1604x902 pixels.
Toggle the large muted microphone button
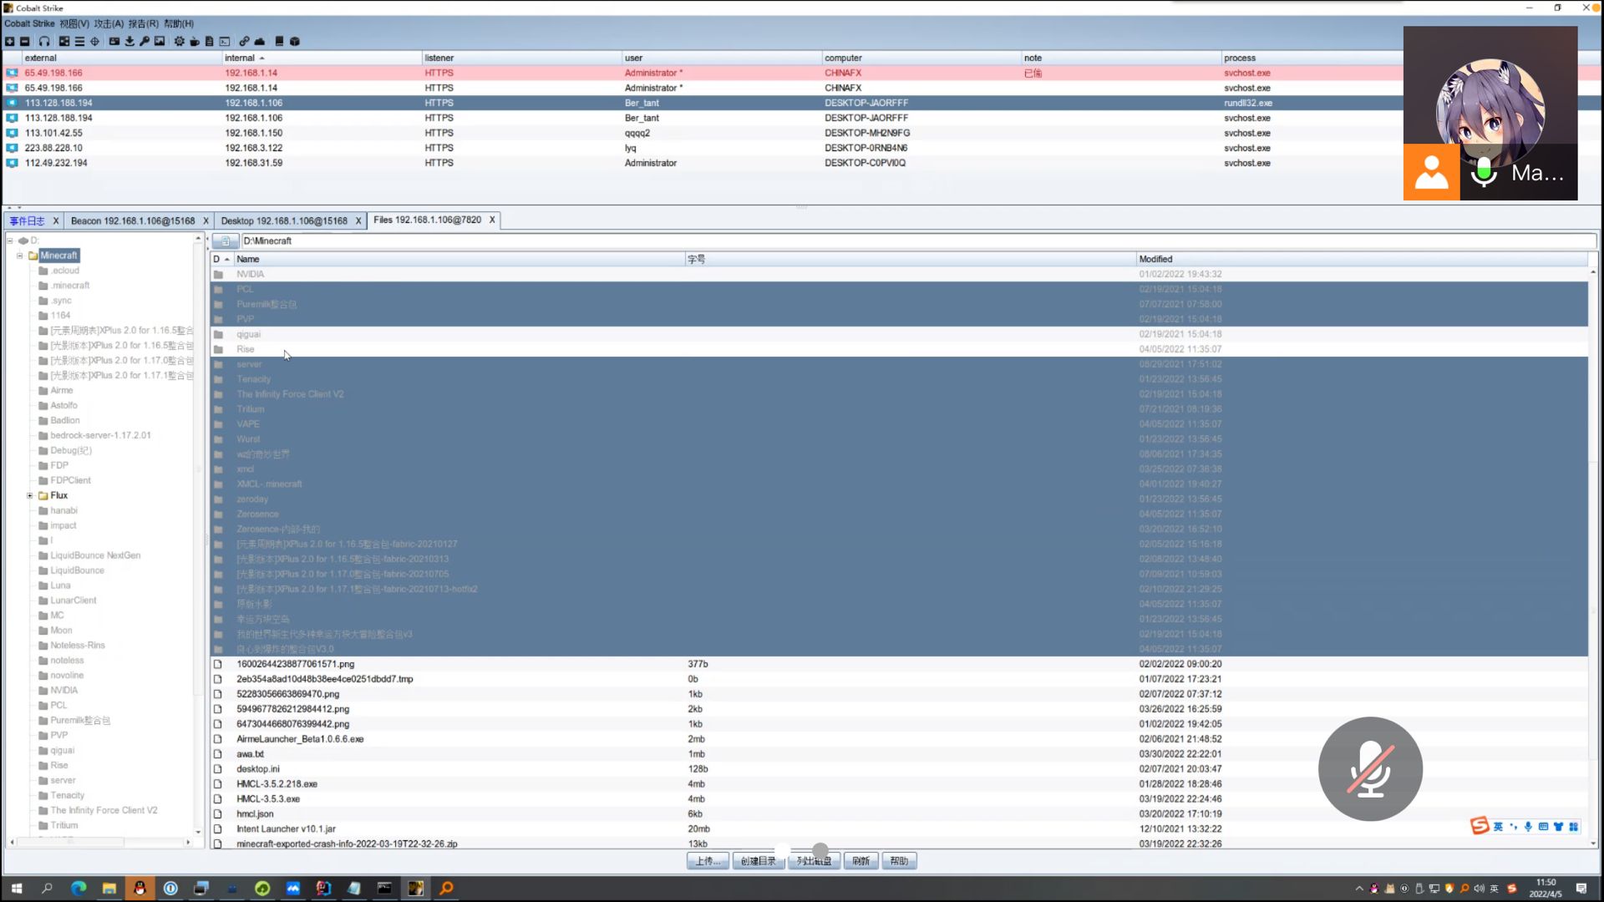coord(1370,768)
